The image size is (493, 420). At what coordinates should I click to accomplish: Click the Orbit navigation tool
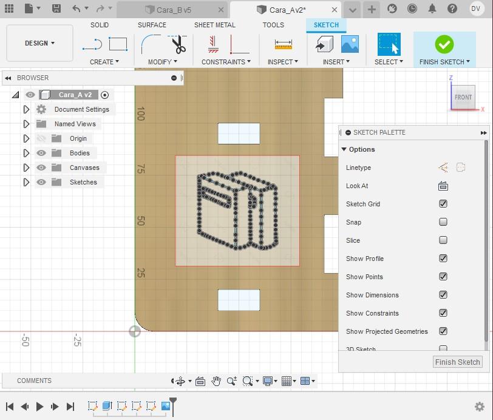(x=180, y=381)
